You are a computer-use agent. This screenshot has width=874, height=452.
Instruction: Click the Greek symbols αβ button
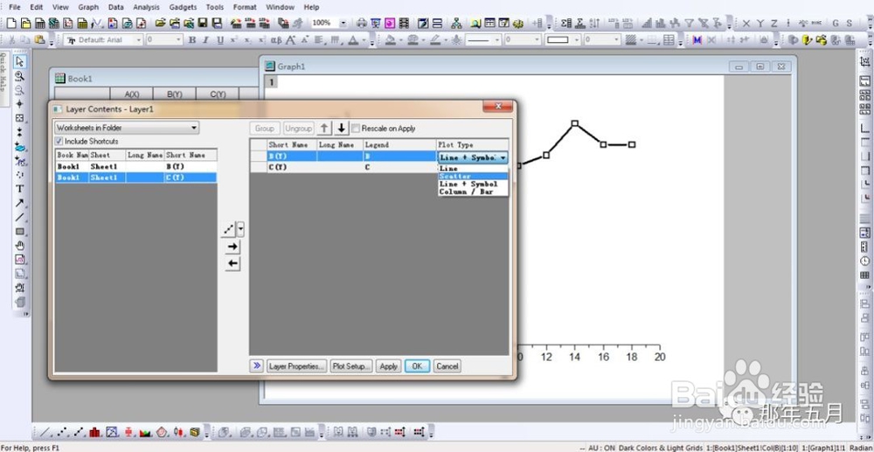276,40
